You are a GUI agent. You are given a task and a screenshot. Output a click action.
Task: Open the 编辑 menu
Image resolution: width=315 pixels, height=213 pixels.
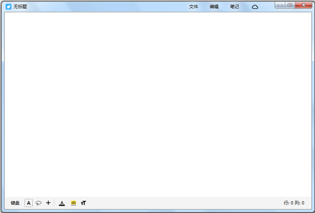click(x=214, y=7)
